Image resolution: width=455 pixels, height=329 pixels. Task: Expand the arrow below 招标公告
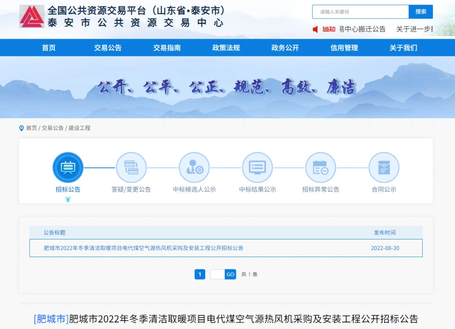68,199
